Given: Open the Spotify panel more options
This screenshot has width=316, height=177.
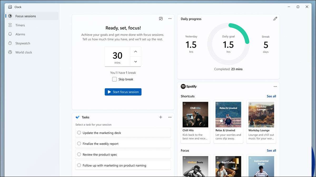Looking at the screenshot, I should click(x=275, y=87).
